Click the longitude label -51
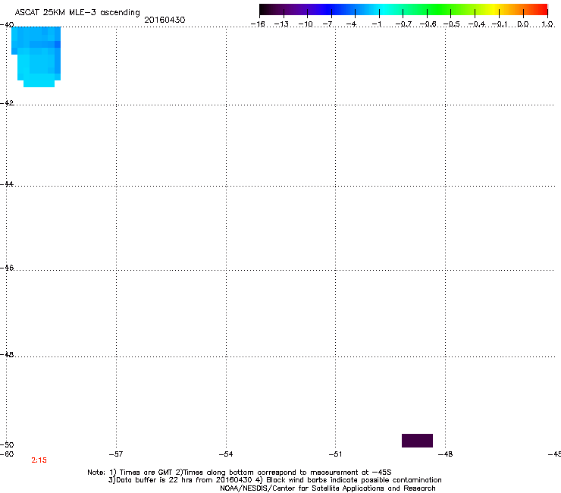Viewport: 561px width, 493px height. pyautogui.click(x=335, y=454)
